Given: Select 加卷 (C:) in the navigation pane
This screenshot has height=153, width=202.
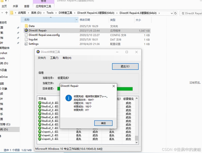Looking at the screenshot, I should click(5, 124).
